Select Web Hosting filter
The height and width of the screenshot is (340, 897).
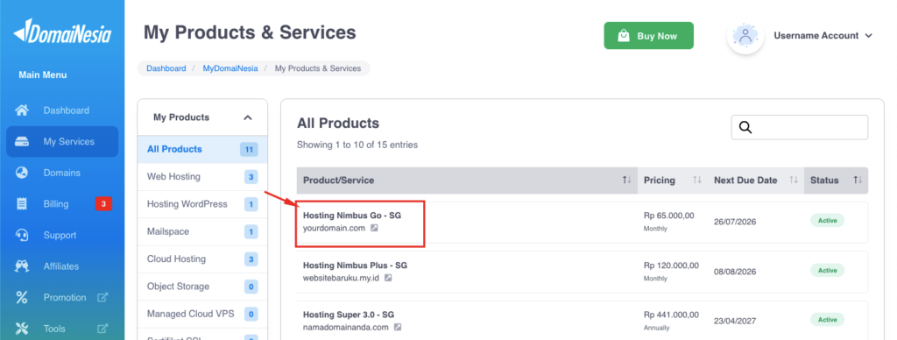click(x=202, y=177)
